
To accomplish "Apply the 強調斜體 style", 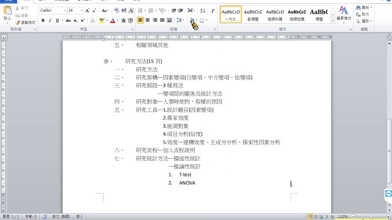I will (x=275, y=14).
